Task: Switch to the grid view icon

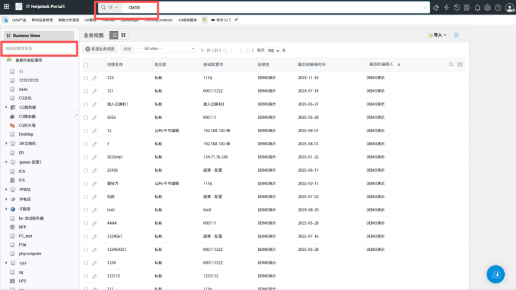Action: 123,35
